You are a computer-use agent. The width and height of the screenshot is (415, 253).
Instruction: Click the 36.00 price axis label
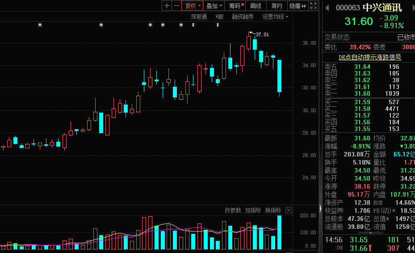309,43
